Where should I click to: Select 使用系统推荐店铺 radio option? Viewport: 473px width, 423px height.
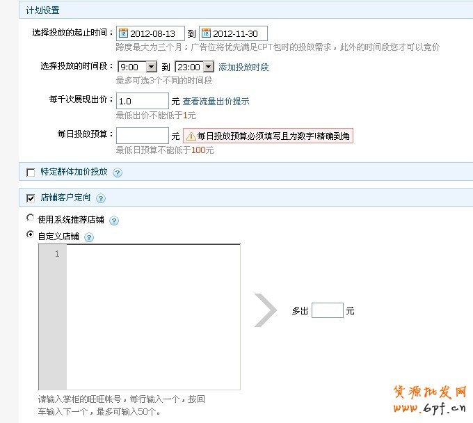tap(30, 218)
